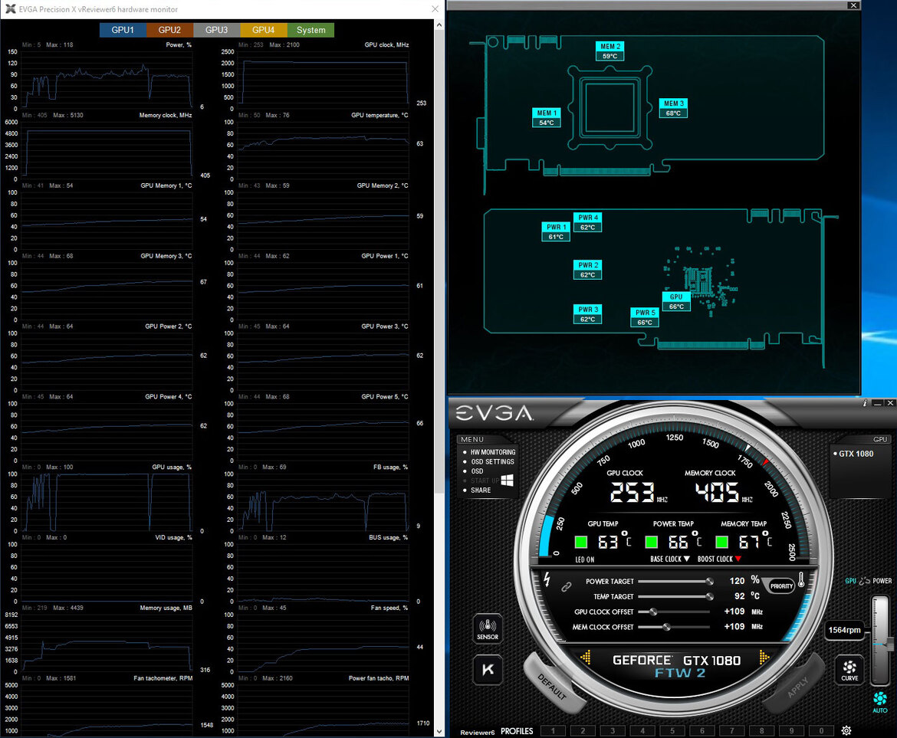Image resolution: width=897 pixels, height=738 pixels.
Task: Click the PWR 5 66°C sensor tag
Action: tap(645, 317)
